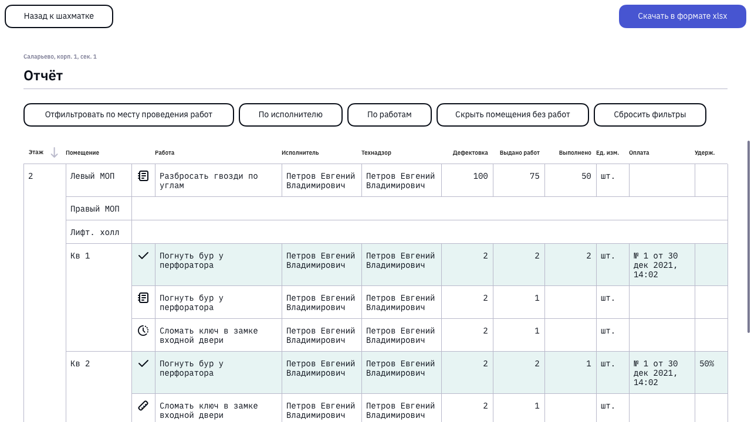Click the work name Разбросать гвозди по углам
Screen dimensions: 751x422
pos(209,181)
